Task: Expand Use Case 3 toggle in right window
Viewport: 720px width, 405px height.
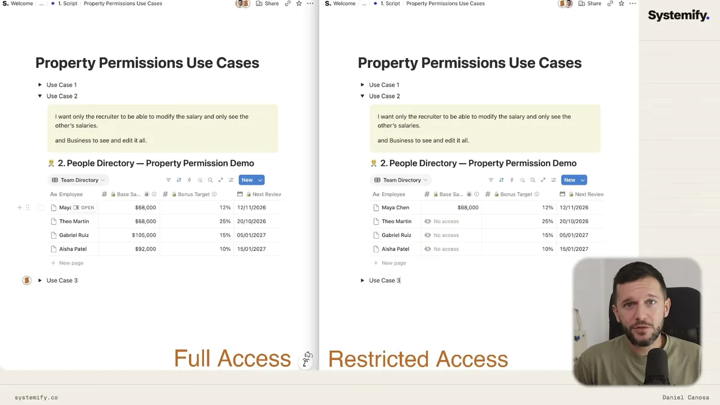Action: coord(362,280)
